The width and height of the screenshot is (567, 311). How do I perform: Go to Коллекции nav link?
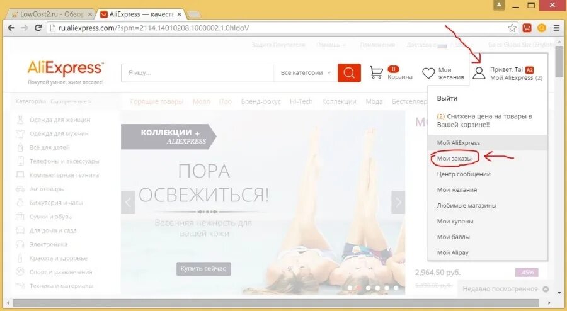(x=339, y=101)
